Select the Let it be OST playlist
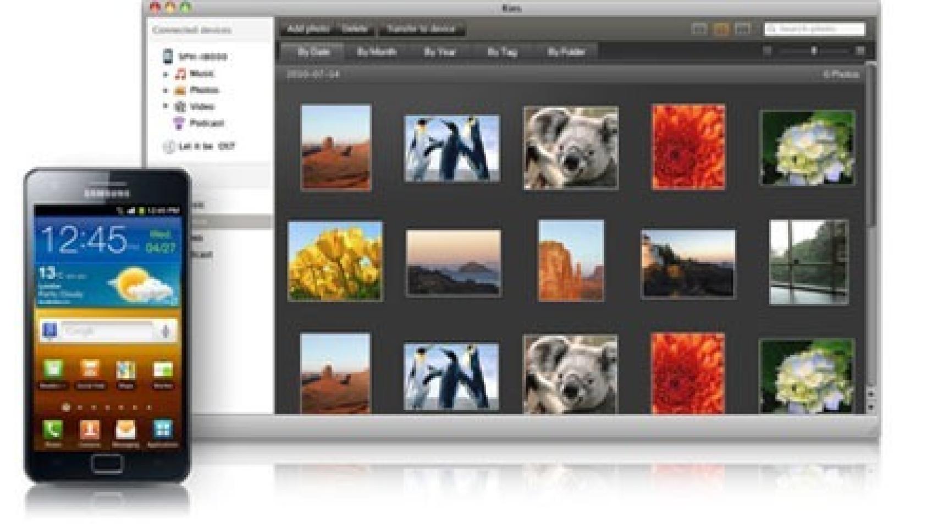 pyautogui.click(x=199, y=146)
